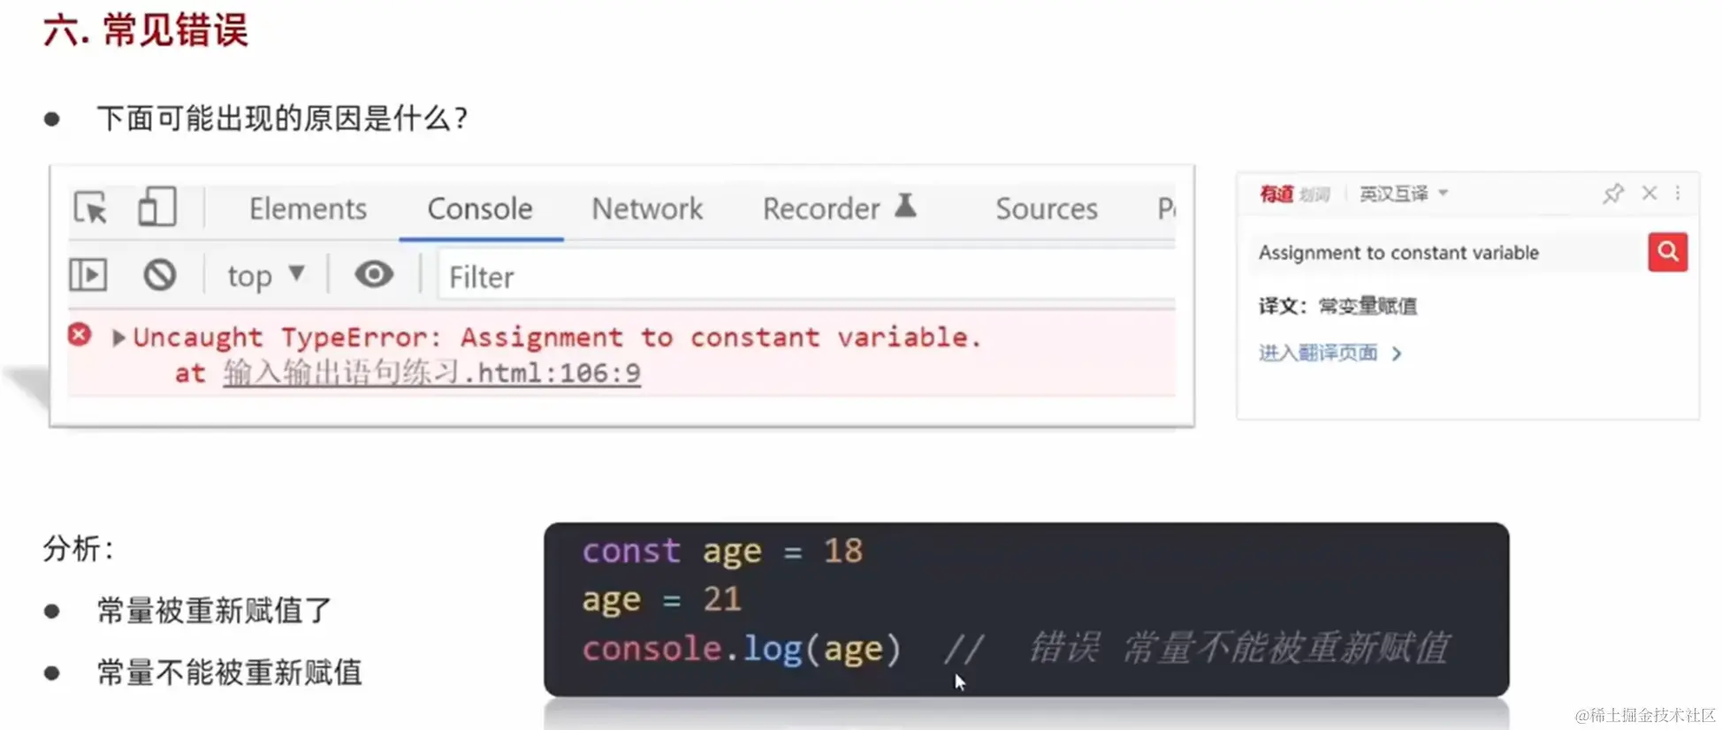Clear the console with the ban icon

pos(160,275)
